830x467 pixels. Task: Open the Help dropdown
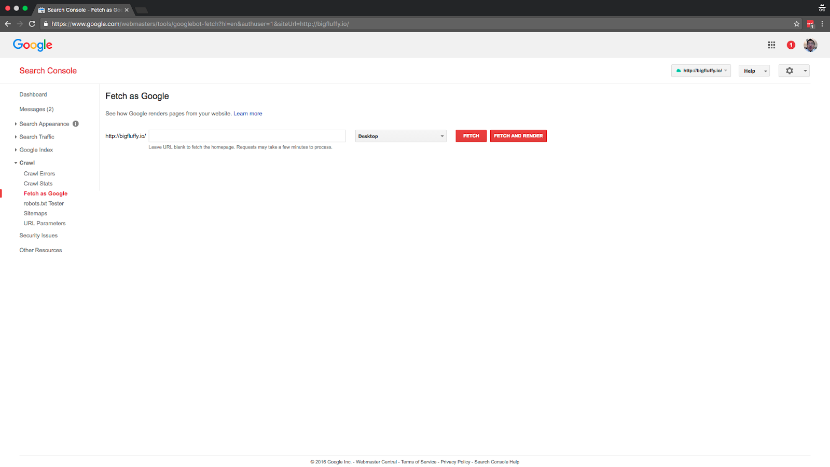tap(754, 71)
